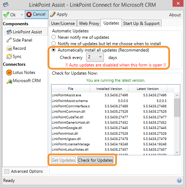Click the Apply button label
The height and width of the screenshot is (188, 186).
pos(62,14)
